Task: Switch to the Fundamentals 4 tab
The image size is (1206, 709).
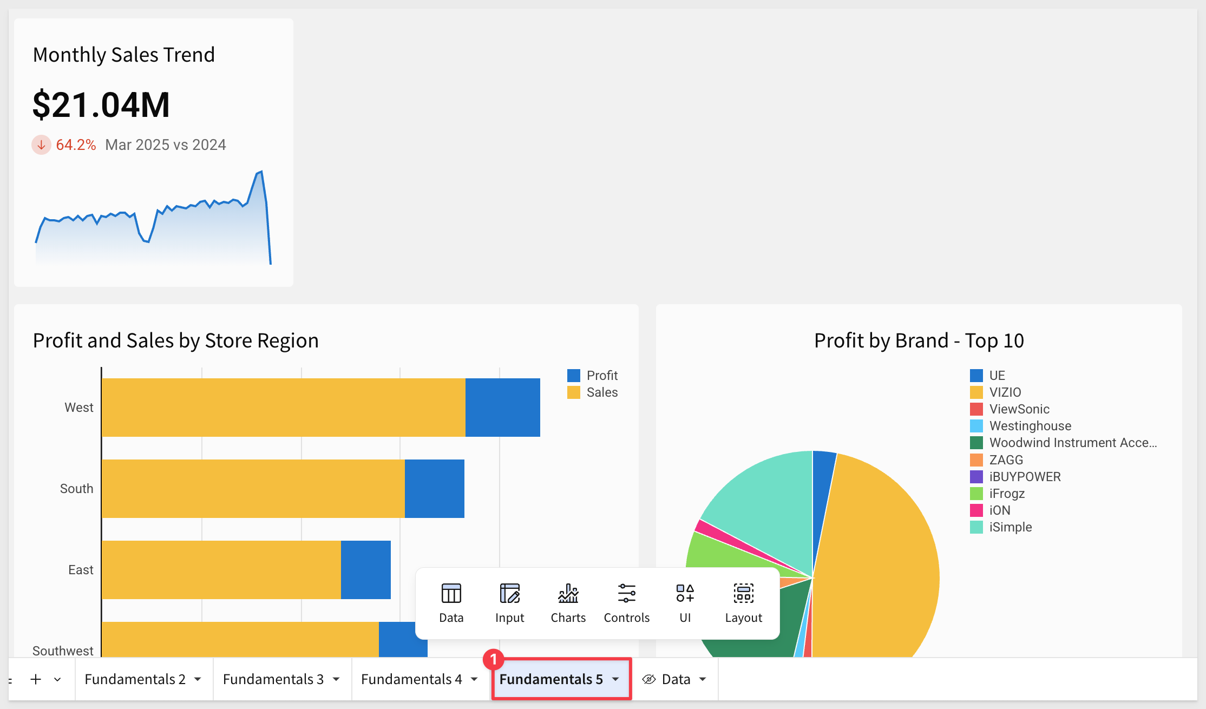Action: [411, 679]
